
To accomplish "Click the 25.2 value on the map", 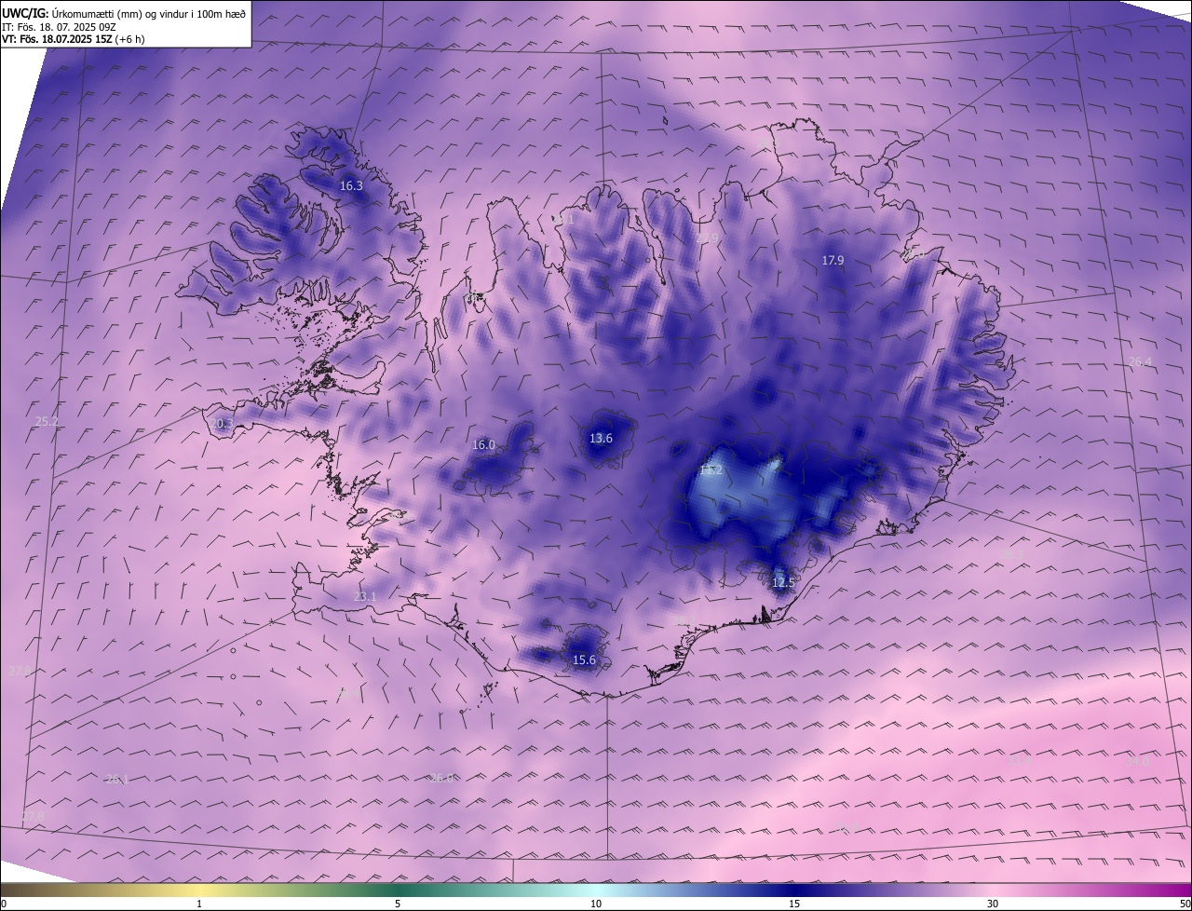I will tap(47, 422).
